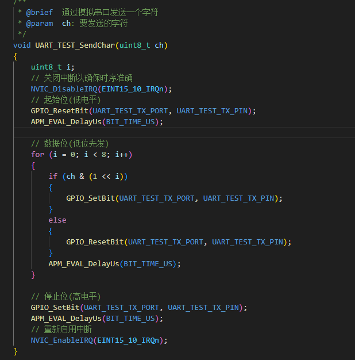
Task: Click the 'for' loop keyword
Action: point(37,155)
